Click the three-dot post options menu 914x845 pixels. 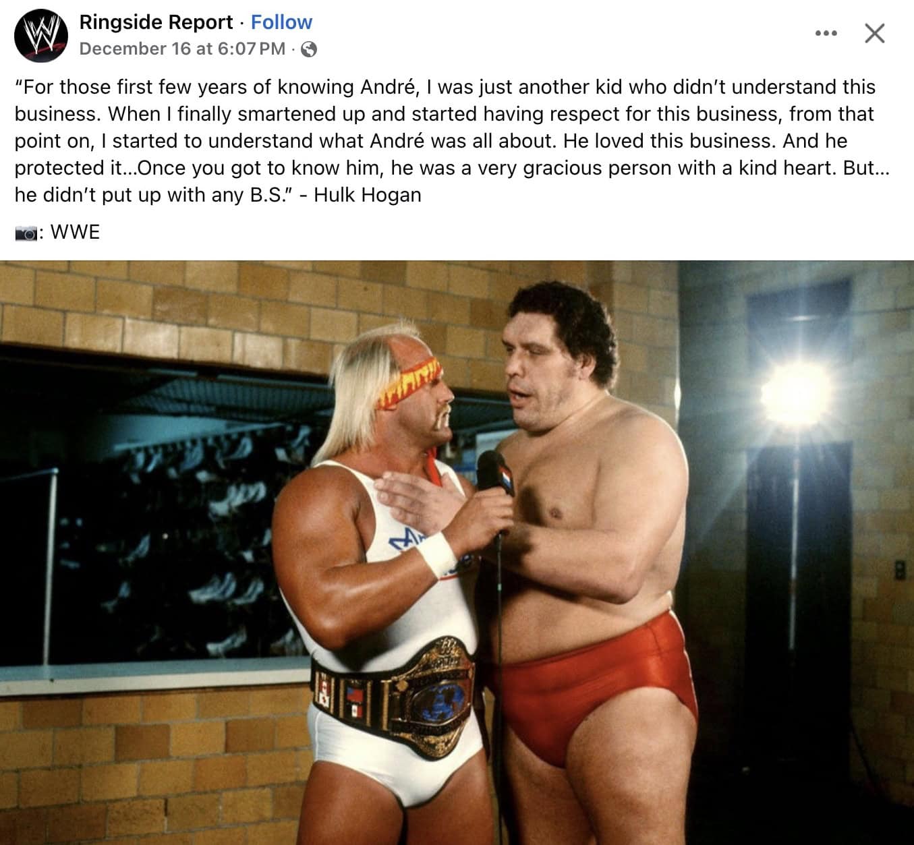(x=826, y=33)
